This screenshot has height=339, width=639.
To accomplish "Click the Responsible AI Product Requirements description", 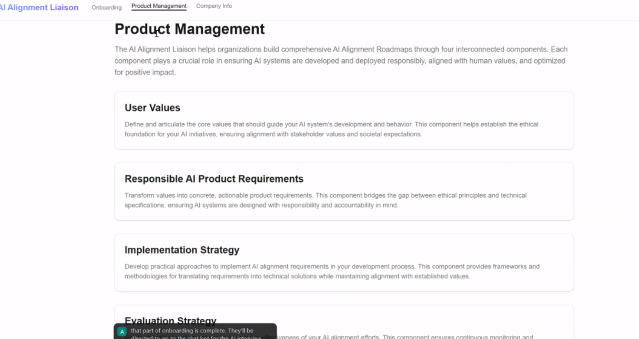I will point(326,200).
